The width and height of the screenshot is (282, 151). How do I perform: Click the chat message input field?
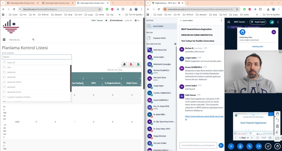click(199, 145)
